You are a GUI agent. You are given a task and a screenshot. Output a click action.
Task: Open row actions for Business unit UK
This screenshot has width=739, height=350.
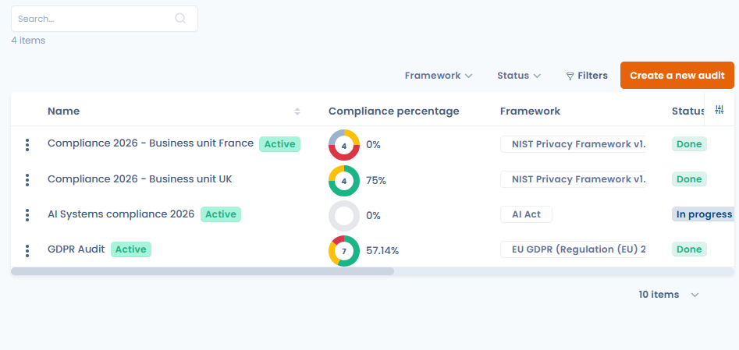pos(27,179)
